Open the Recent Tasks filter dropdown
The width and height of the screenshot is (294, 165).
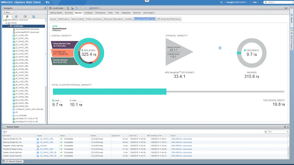coord(287,132)
